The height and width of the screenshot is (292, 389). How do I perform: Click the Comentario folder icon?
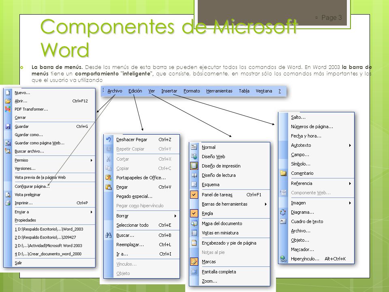283,173
